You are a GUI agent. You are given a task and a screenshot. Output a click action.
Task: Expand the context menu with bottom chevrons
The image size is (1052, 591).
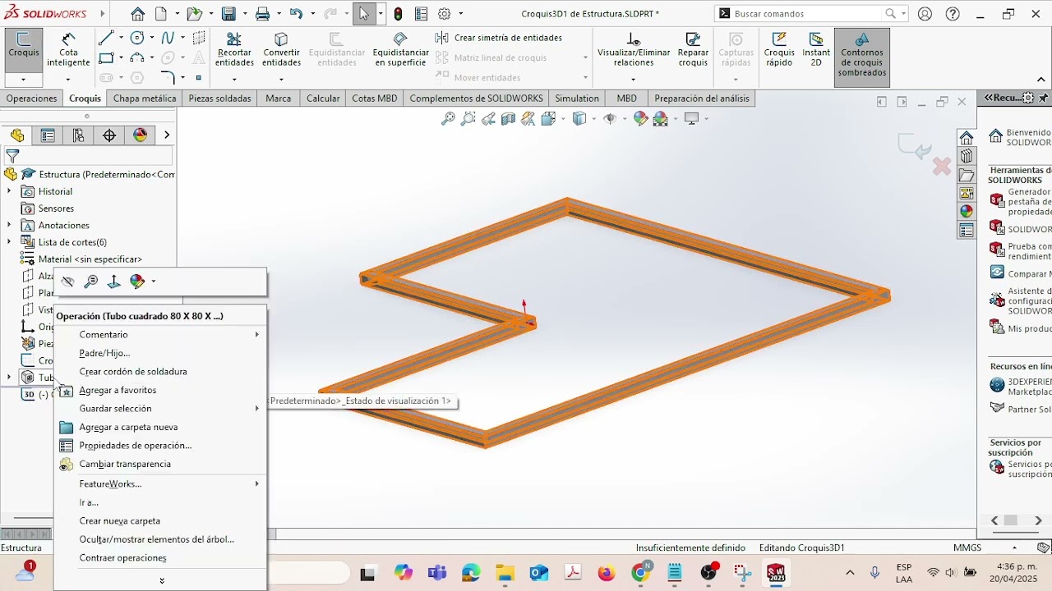coord(161,580)
